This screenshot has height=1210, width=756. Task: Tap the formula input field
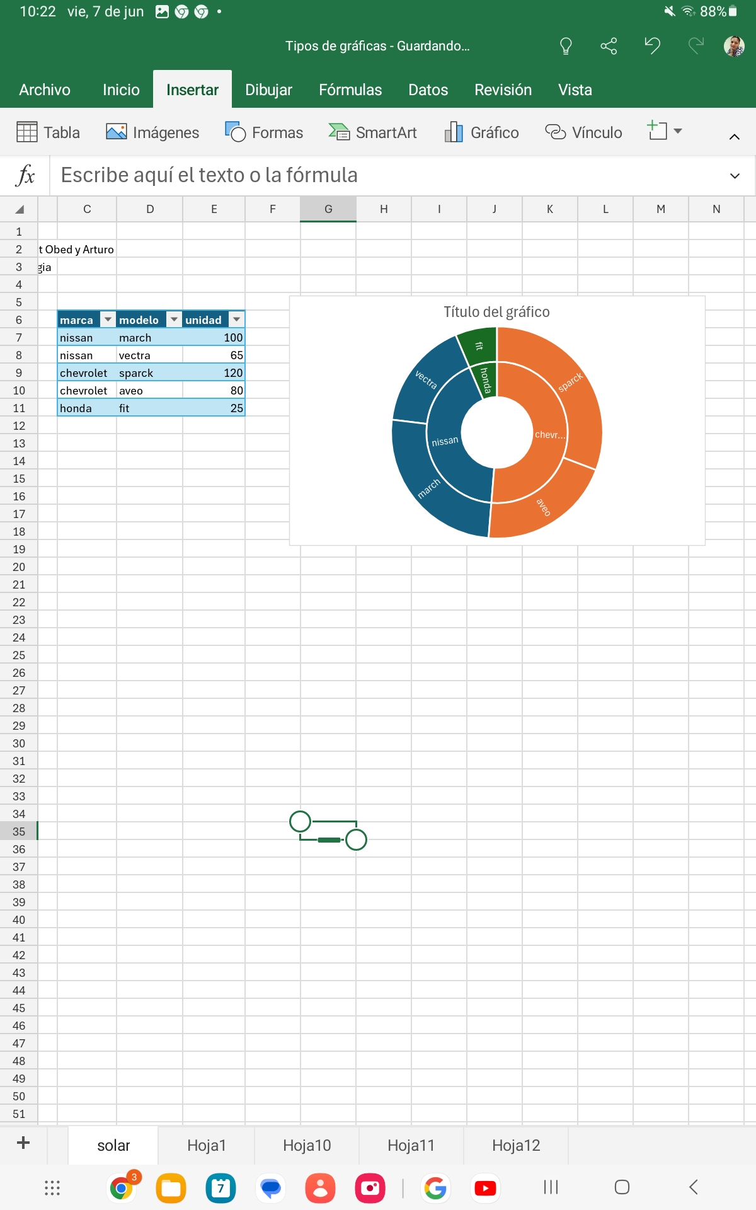coord(378,175)
